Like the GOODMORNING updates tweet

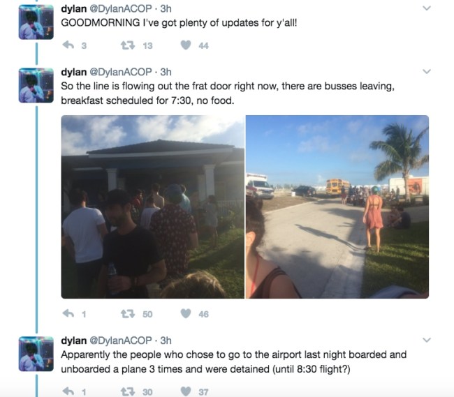[186, 45]
